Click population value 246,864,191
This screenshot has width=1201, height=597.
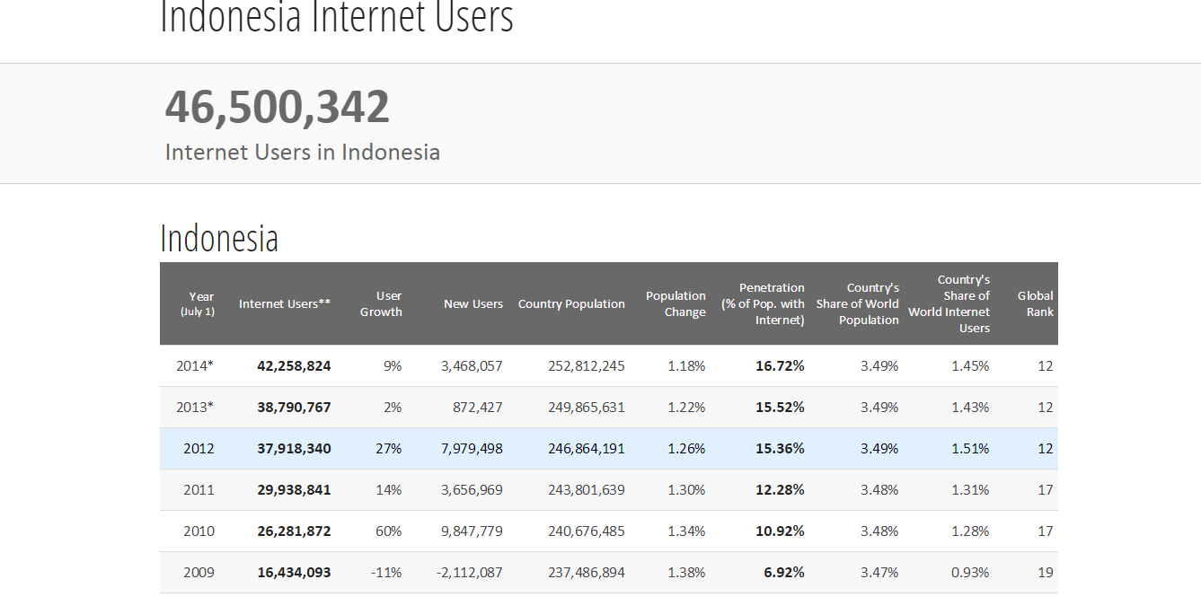587,448
